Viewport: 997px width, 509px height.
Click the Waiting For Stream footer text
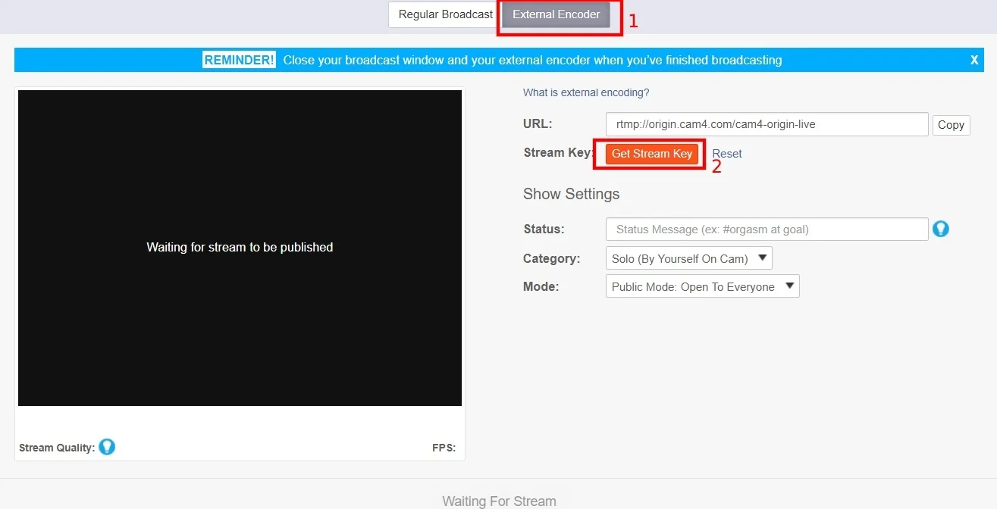499,501
